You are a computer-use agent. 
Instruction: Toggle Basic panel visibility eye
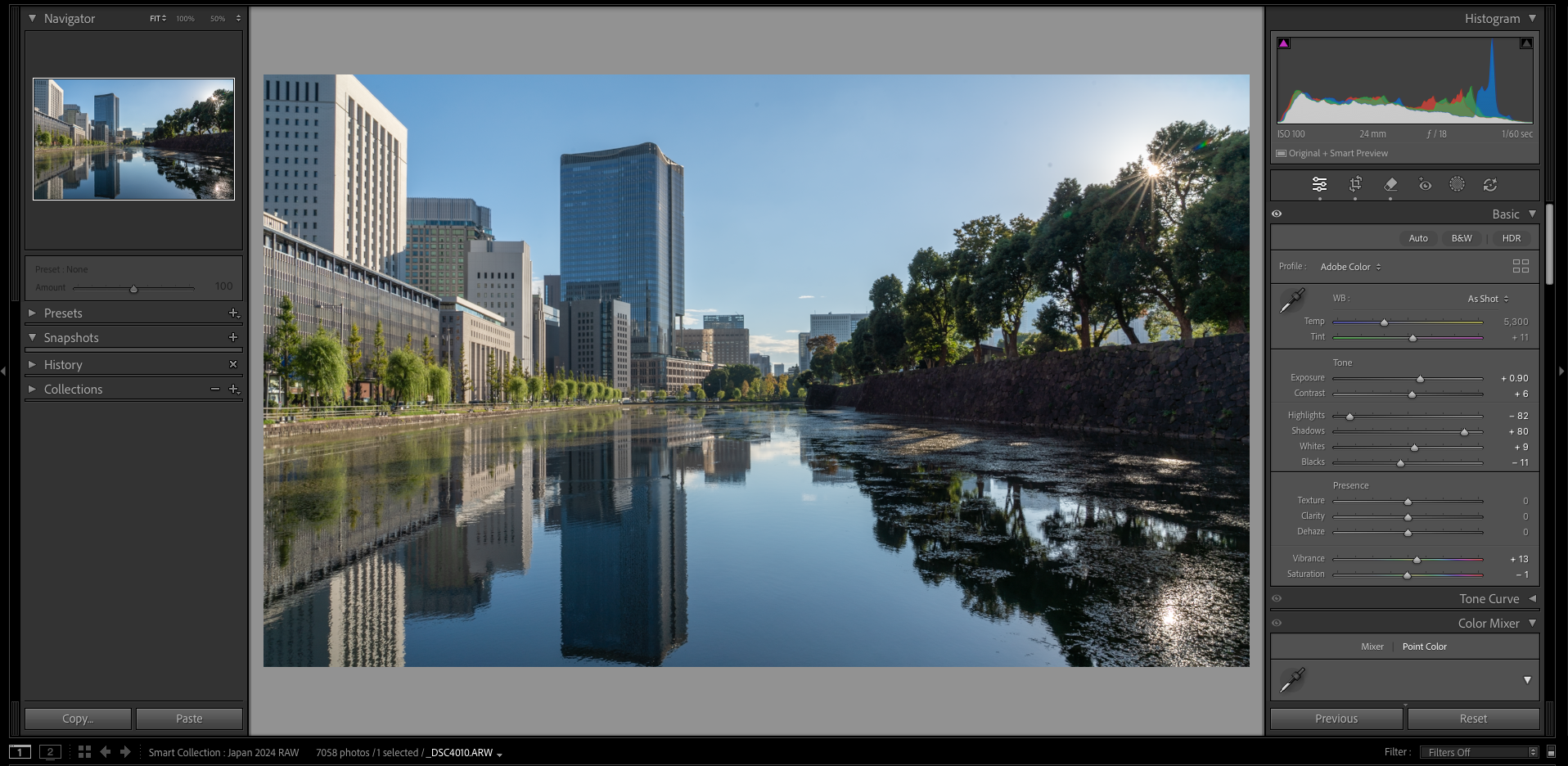point(1277,214)
